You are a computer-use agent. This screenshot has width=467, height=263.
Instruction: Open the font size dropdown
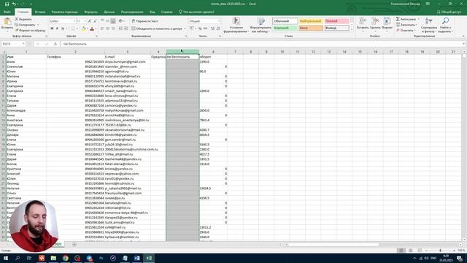pos(85,21)
